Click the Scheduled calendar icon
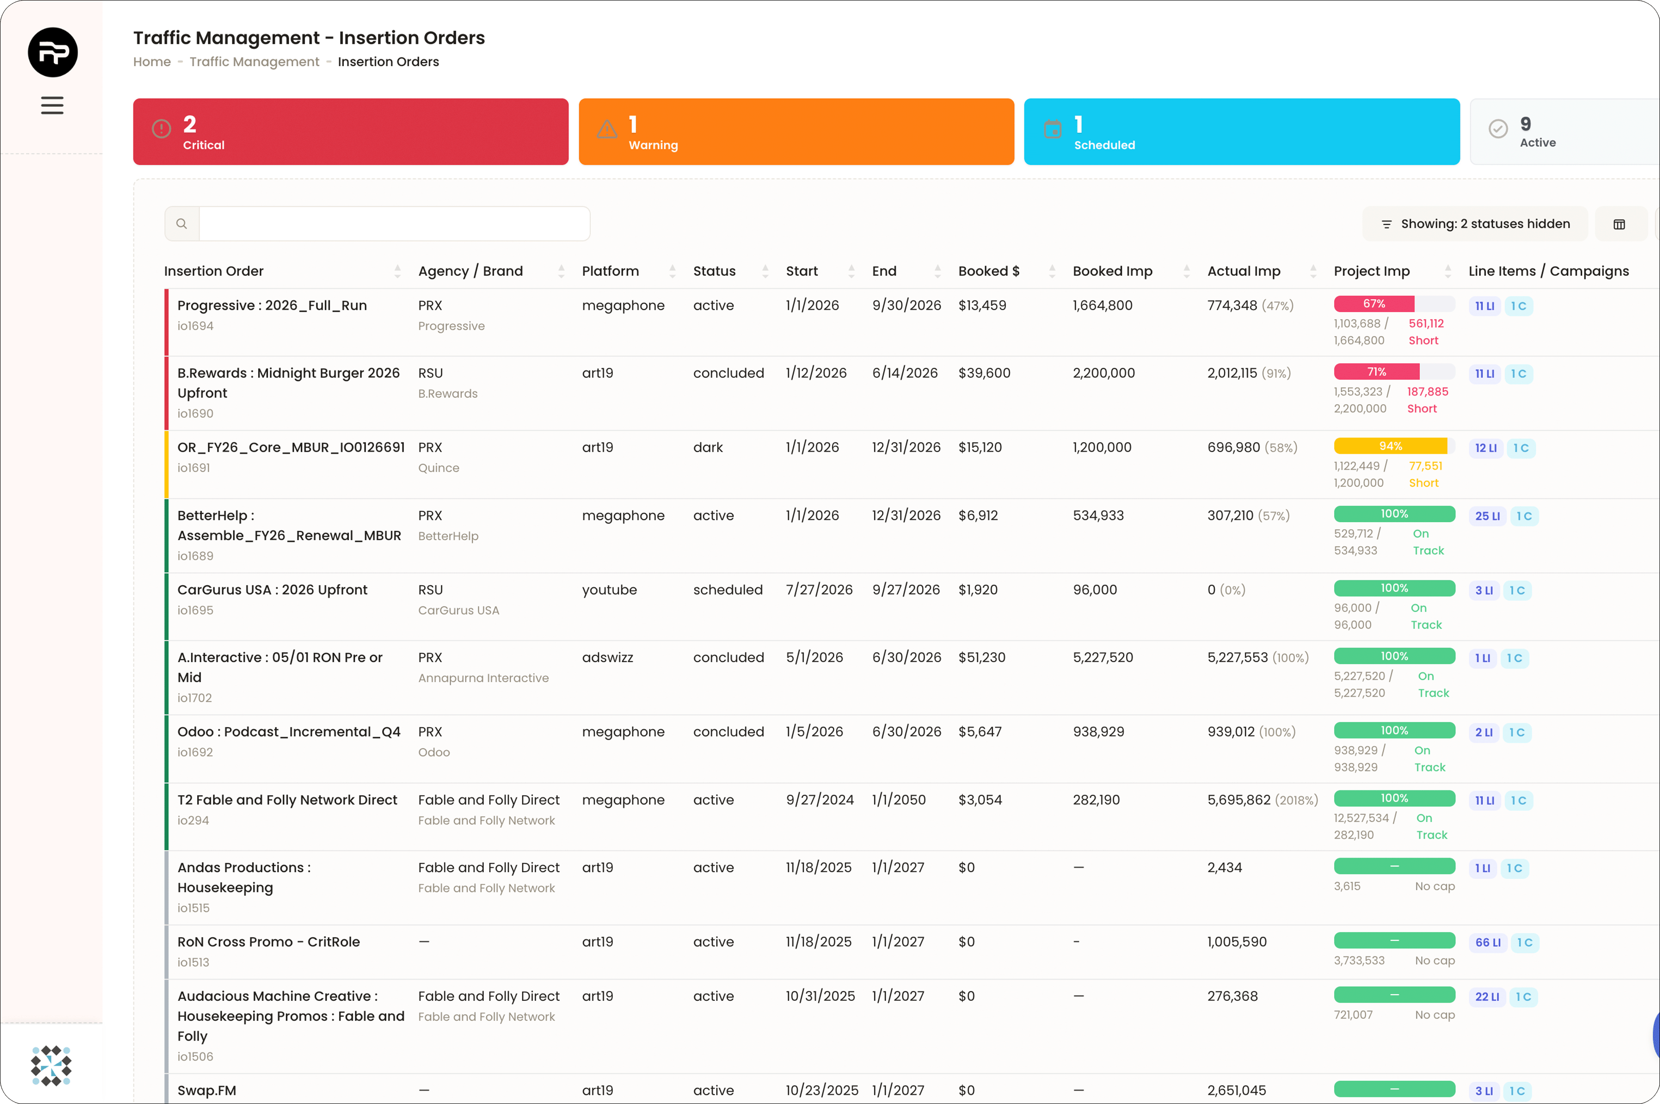 coord(1052,129)
